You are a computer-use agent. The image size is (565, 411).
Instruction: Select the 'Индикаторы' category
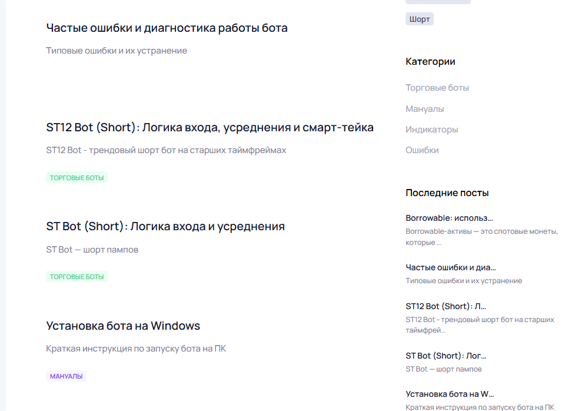(431, 130)
